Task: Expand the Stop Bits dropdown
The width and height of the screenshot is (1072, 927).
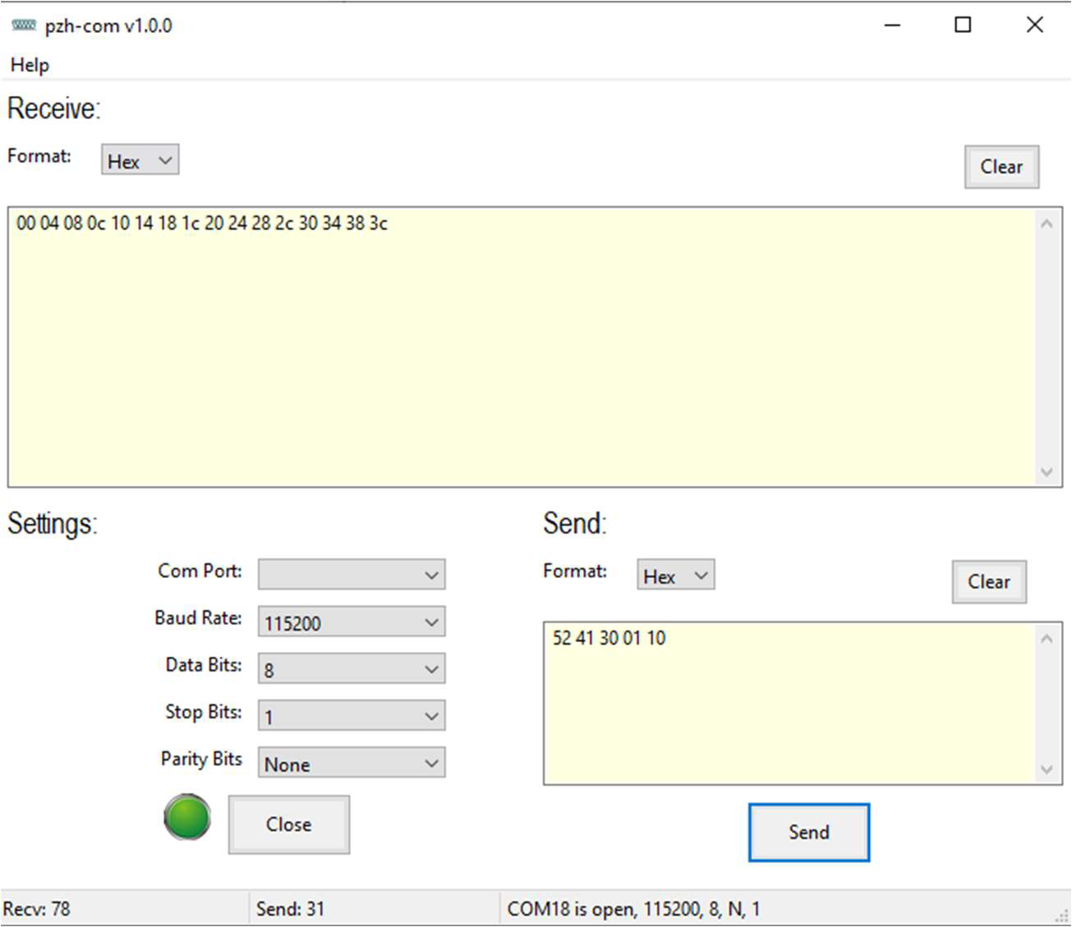Action: coord(352,716)
